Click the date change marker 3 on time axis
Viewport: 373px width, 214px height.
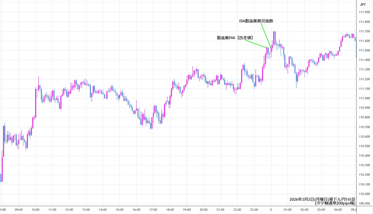click(271, 210)
